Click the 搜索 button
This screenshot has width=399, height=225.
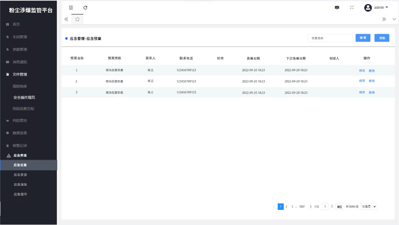[x=363, y=38]
